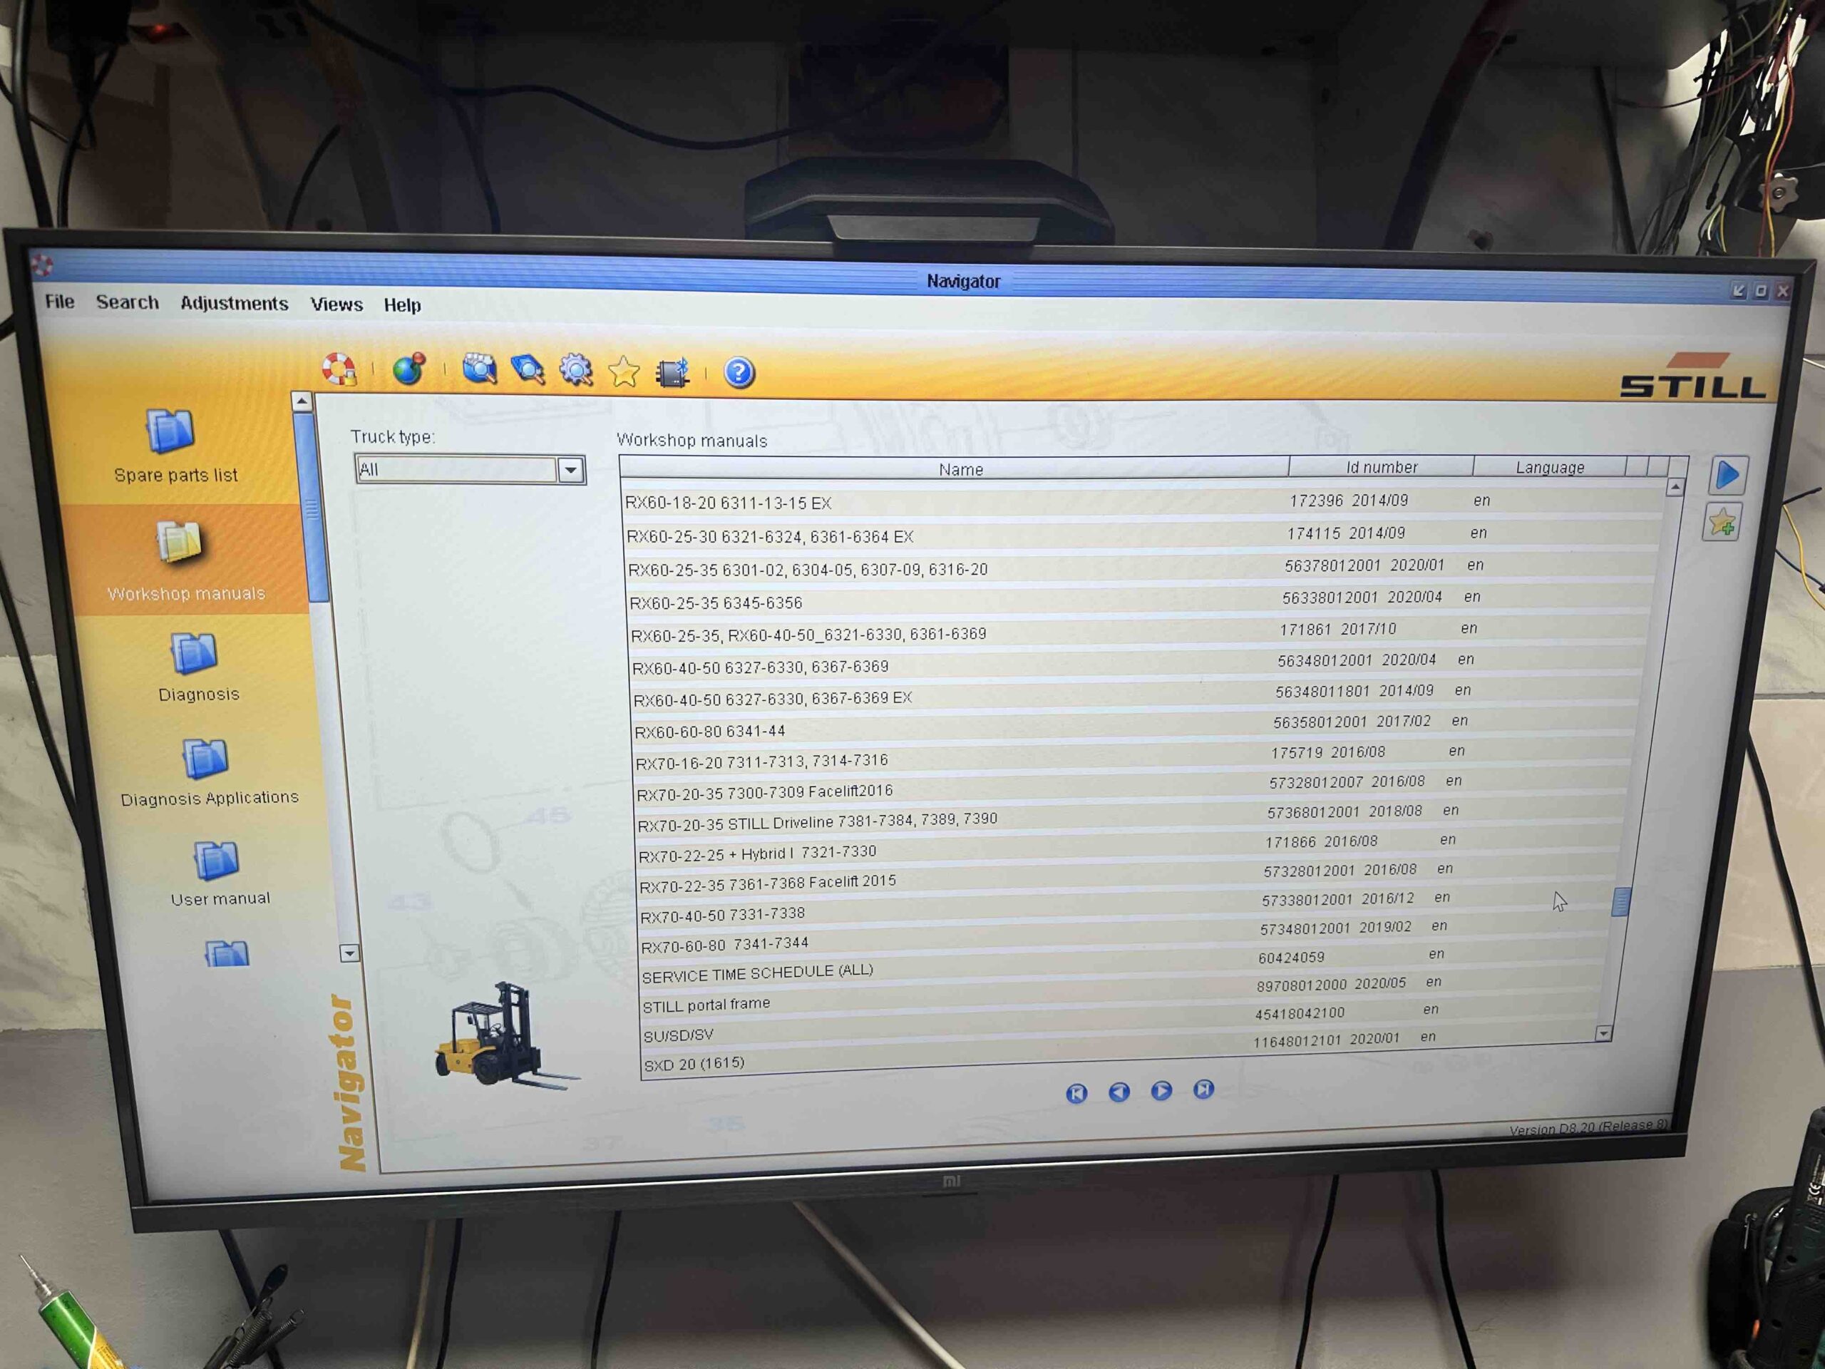Click sidebar scroll down arrow
This screenshot has height=1369, width=1825.
[350, 953]
